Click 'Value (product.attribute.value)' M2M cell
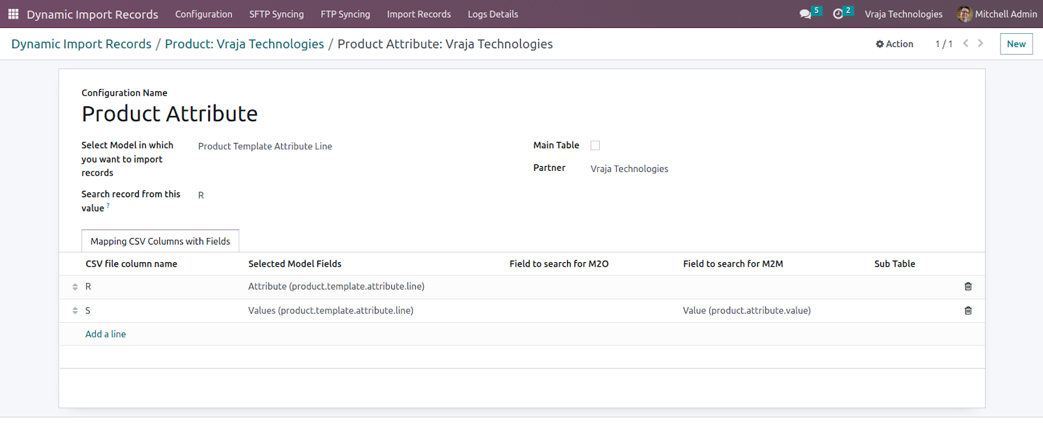The width and height of the screenshot is (1043, 433). [747, 310]
